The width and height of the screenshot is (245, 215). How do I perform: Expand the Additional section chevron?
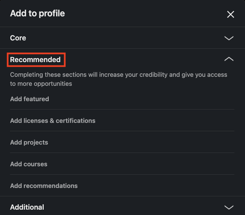pos(229,207)
